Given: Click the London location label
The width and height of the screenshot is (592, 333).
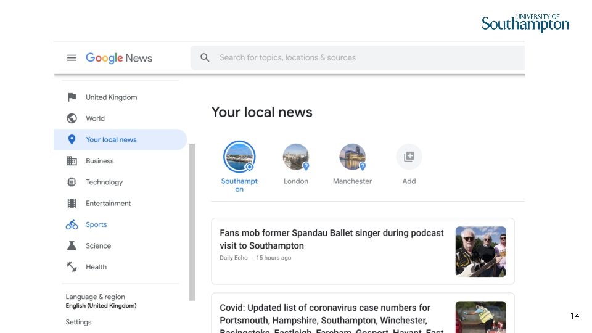Looking at the screenshot, I should click(296, 181).
